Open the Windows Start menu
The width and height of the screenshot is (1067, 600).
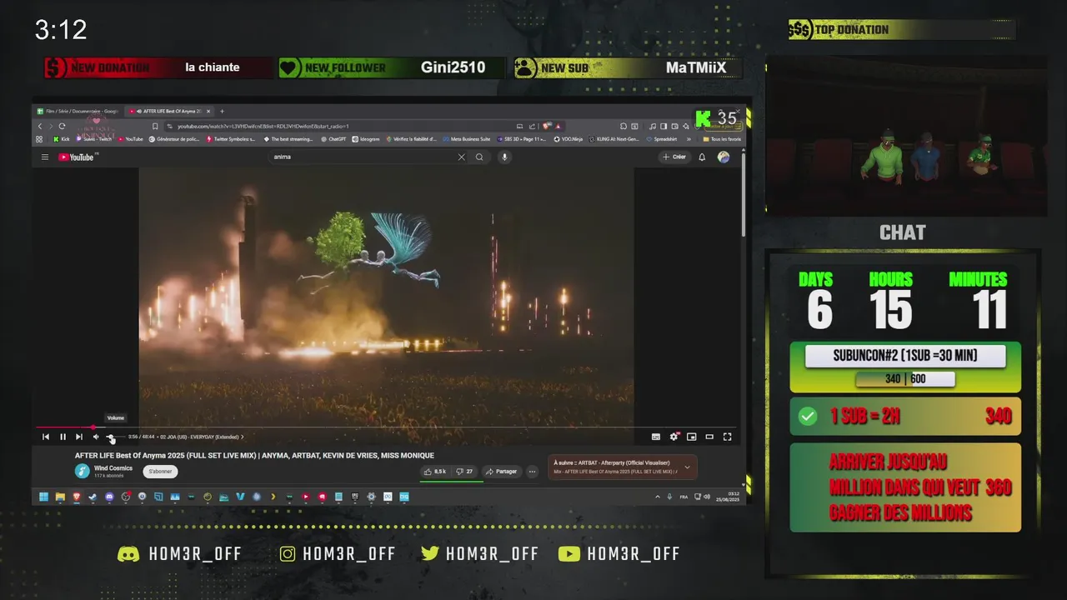[43, 497]
